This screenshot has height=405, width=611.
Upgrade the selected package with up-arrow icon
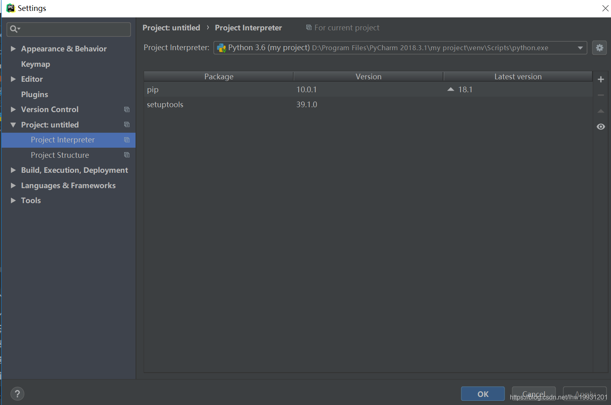(x=600, y=111)
